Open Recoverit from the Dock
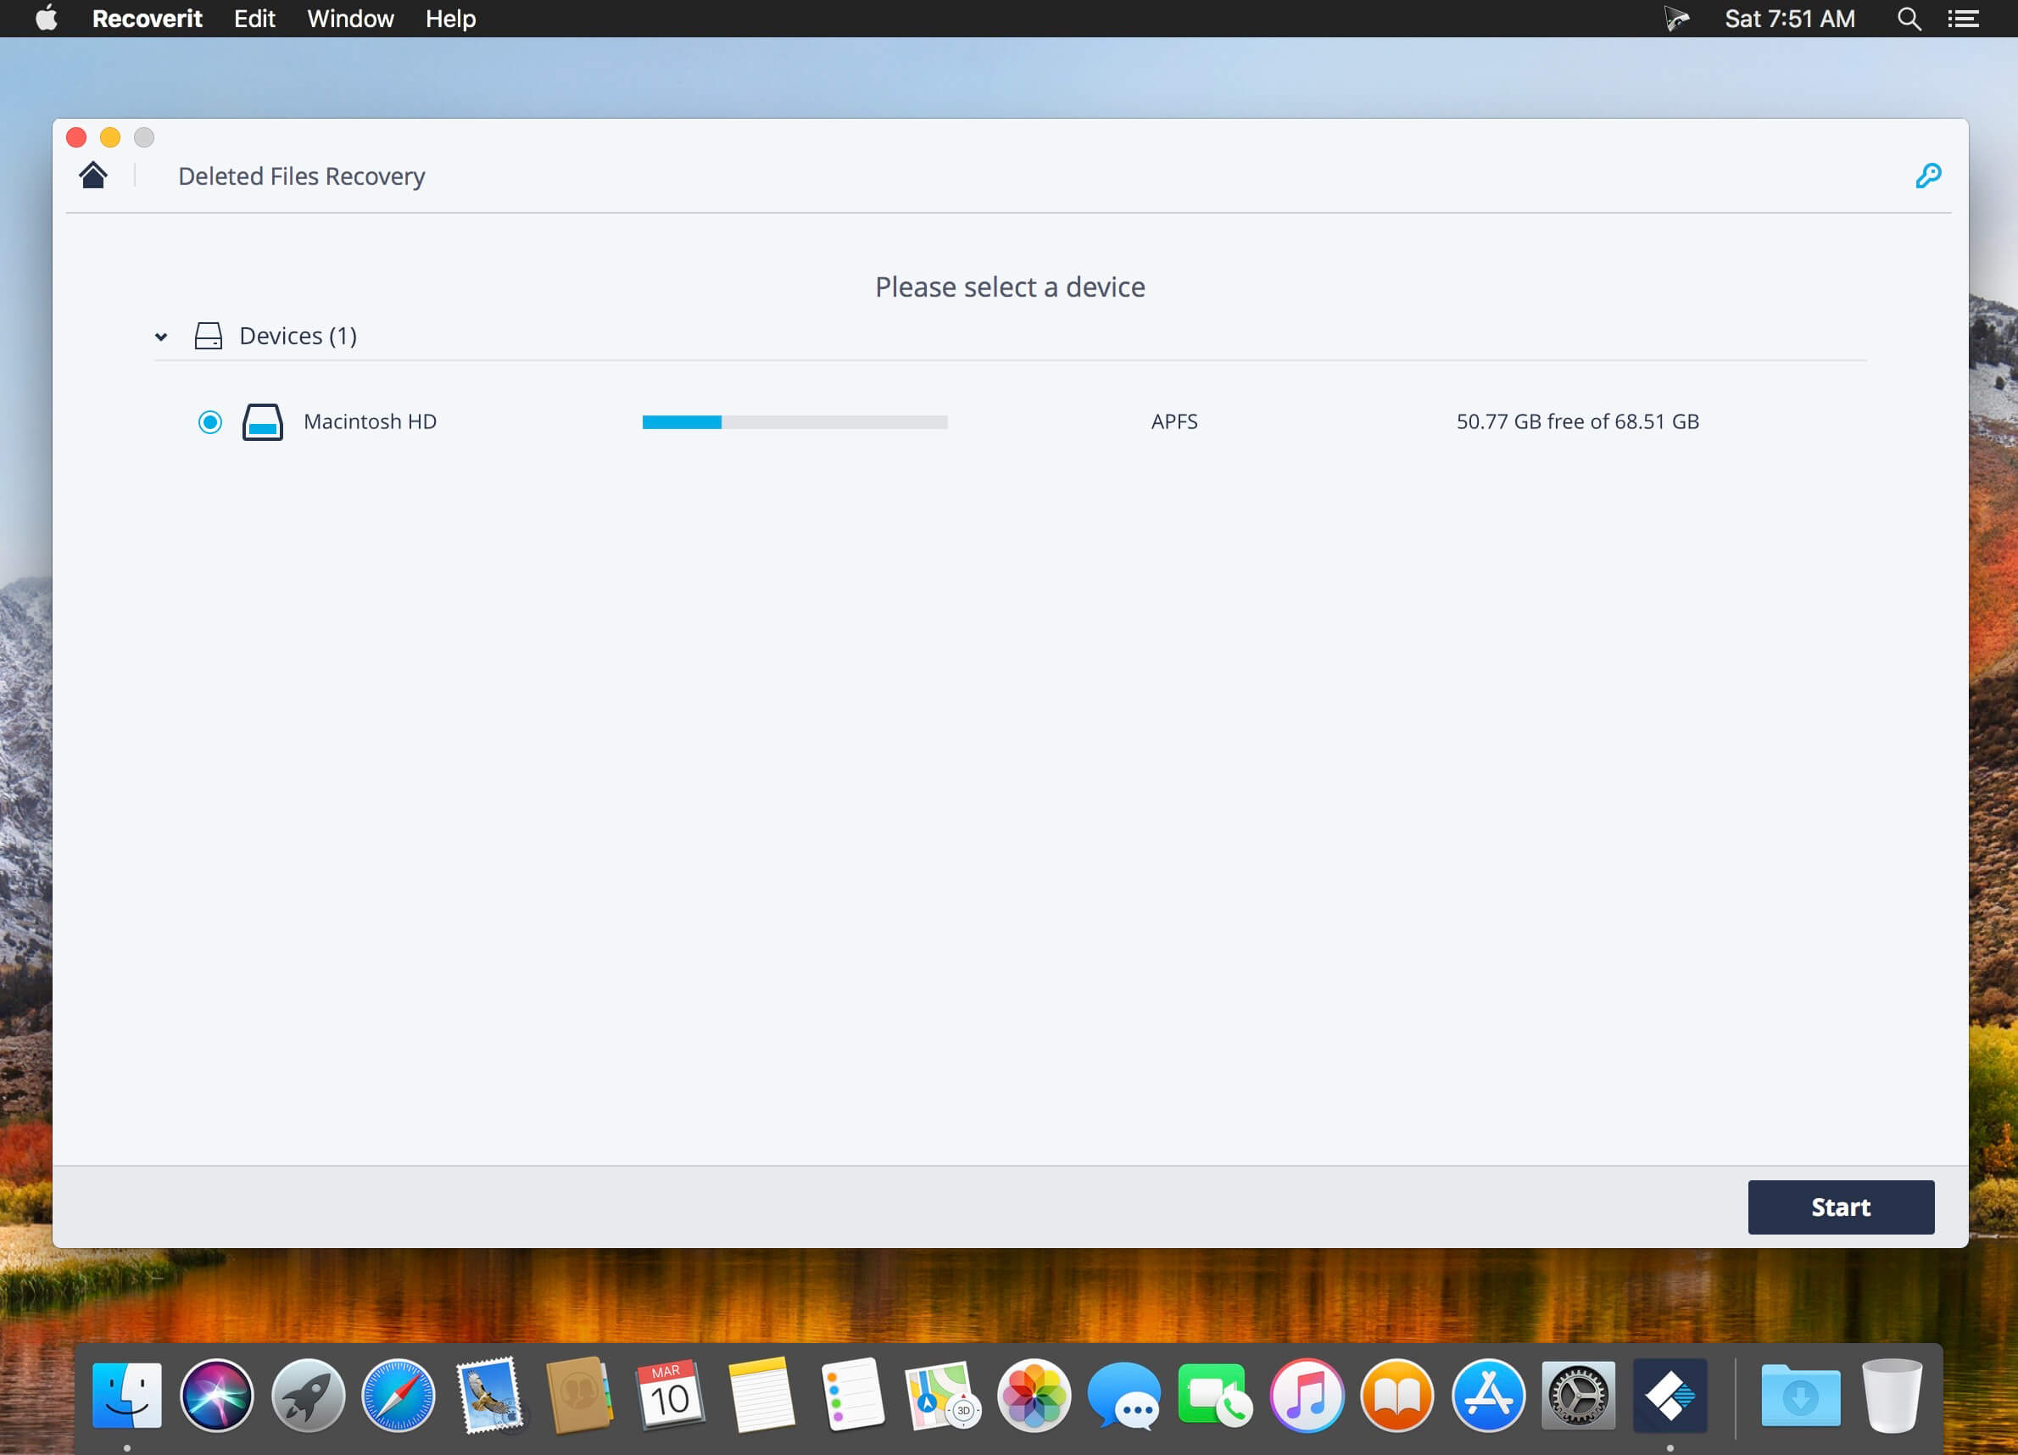Image resolution: width=2018 pixels, height=1455 pixels. coord(1670,1395)
